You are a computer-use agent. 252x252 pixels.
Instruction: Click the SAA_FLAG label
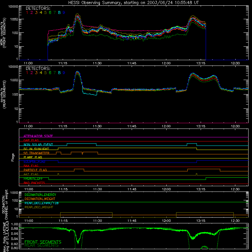31,166
